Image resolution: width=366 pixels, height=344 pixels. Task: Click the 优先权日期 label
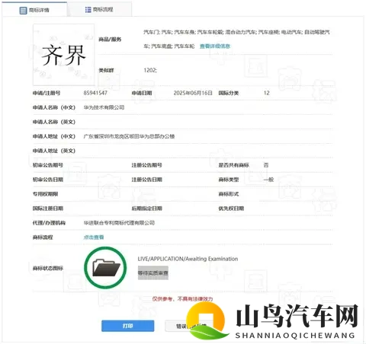pos(231,209)
